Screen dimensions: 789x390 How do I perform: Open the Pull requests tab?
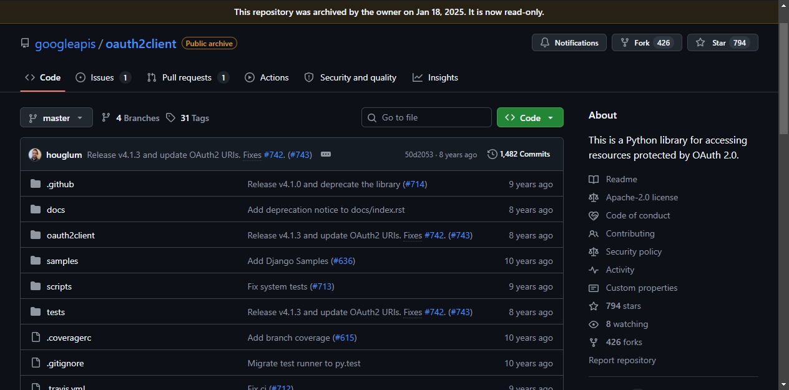pos(188,77)
